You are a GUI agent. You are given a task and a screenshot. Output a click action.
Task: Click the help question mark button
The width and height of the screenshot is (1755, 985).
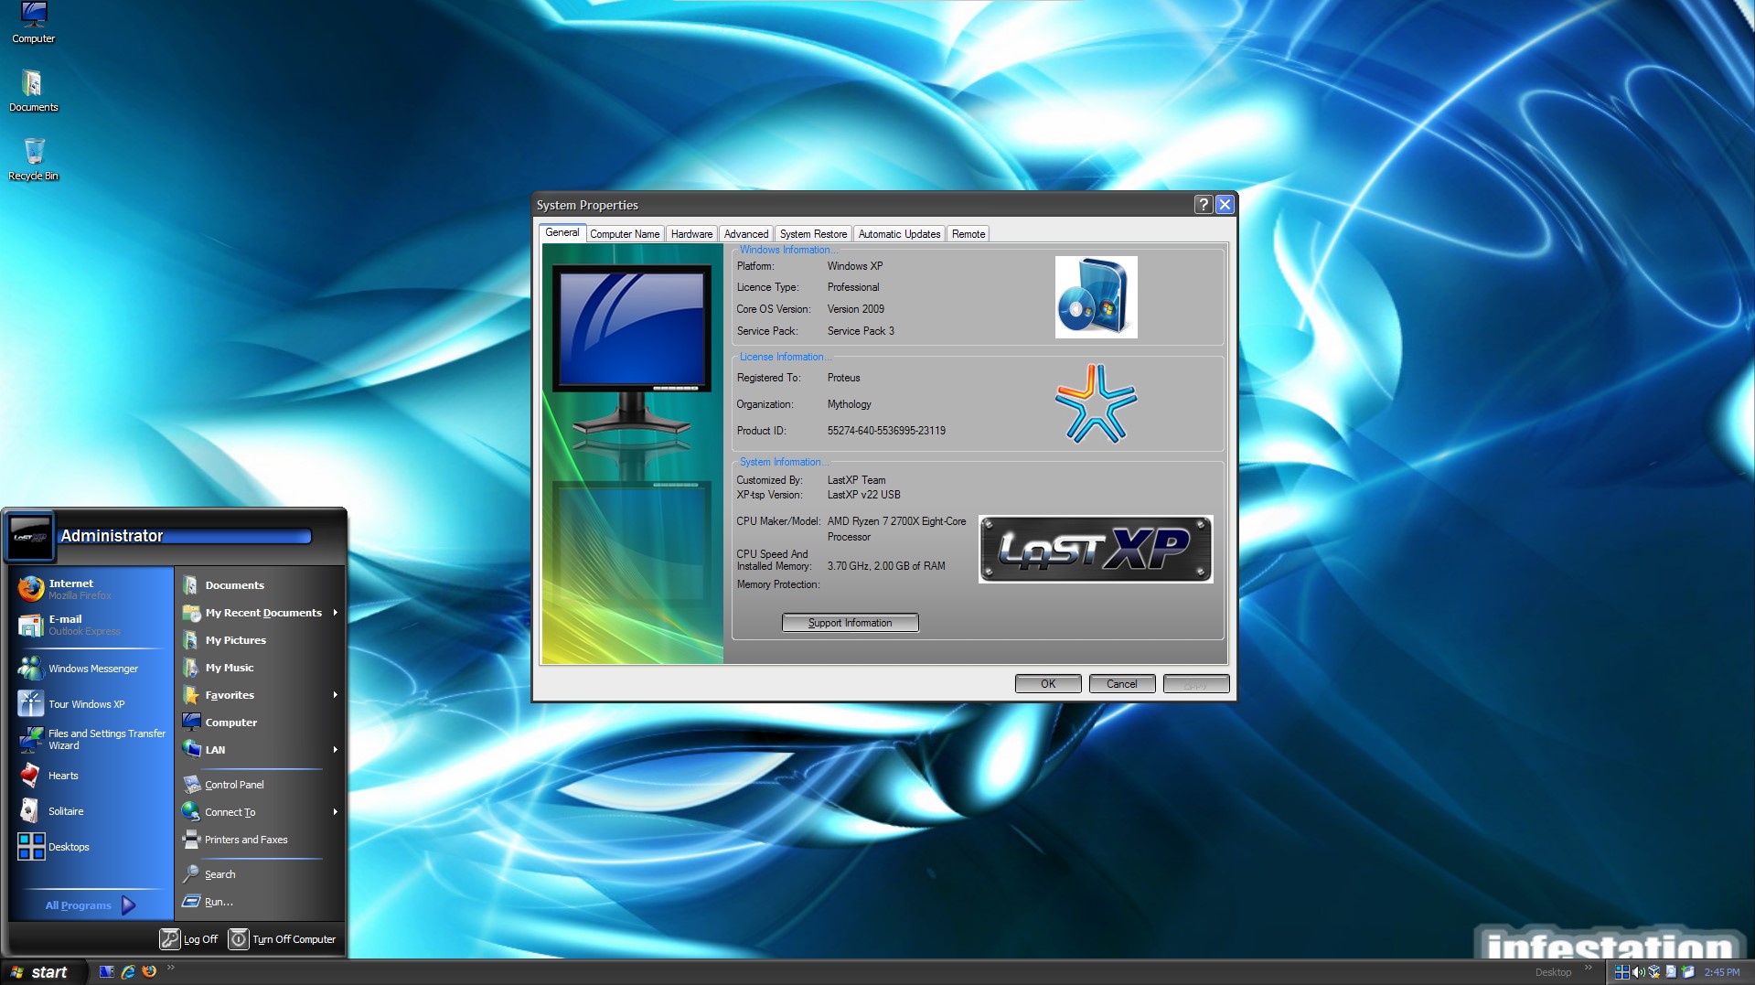(1204, 205)
